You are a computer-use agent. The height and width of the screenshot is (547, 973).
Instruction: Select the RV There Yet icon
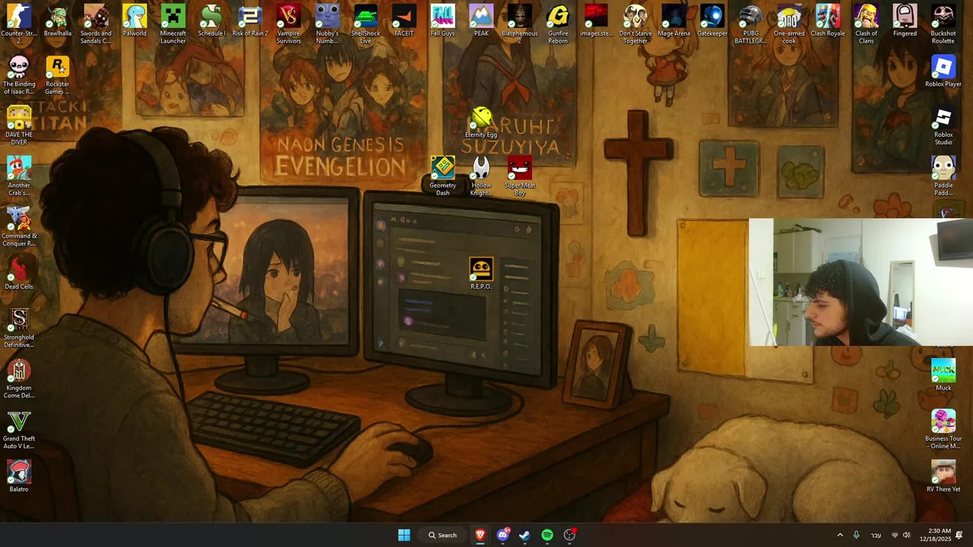click(943, 476)
